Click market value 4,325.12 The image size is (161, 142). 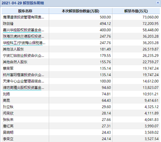pyautogui.click(x=152, y=107)
